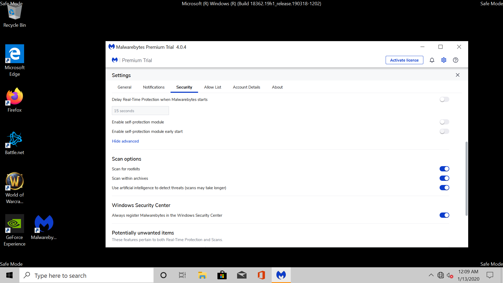Select the Security tab

tap(184, 87)
